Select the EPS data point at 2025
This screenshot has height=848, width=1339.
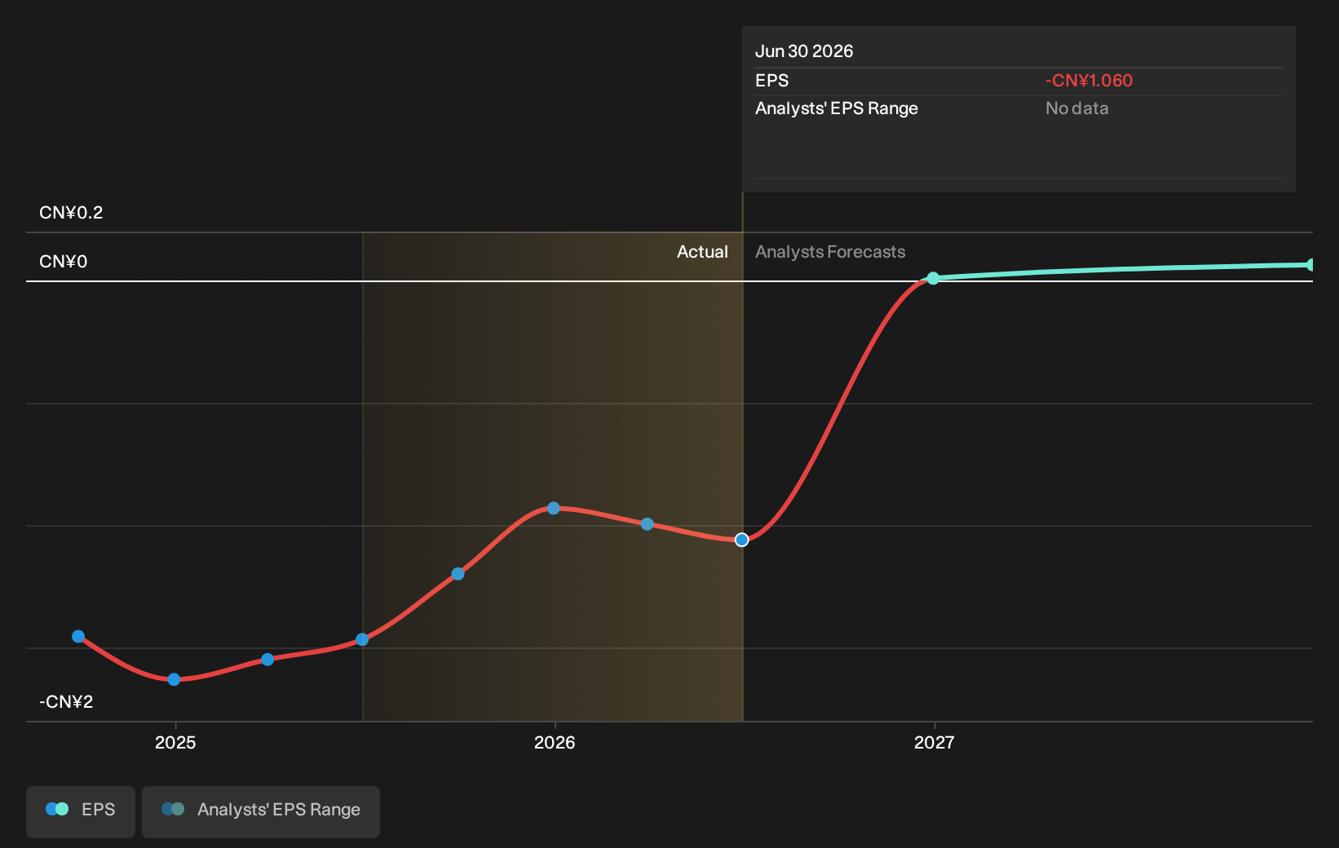(174, 679)
